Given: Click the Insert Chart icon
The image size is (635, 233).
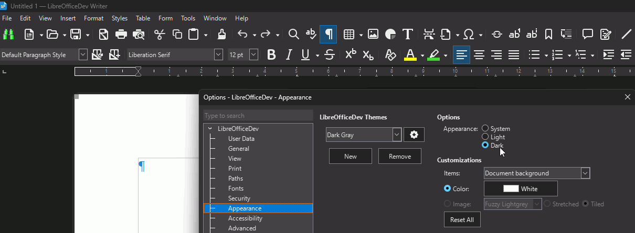Looking at the screenshot, I should (x=390, y=35).
